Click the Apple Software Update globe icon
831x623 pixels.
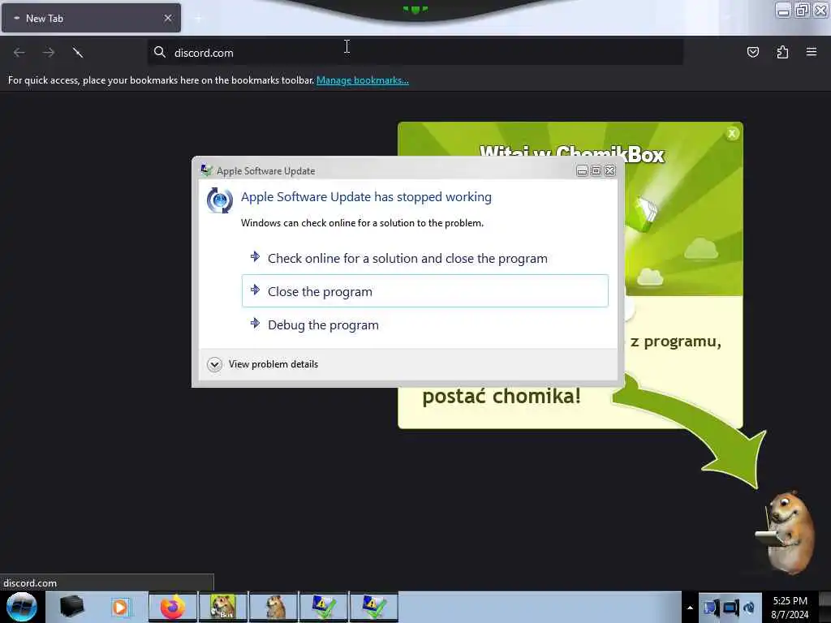click(219, 201)
